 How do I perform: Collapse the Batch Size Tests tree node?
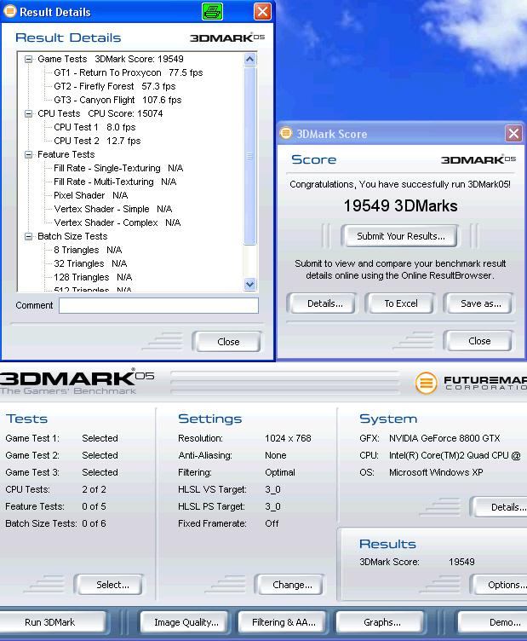pyautogui.click(x=28, y=236)
